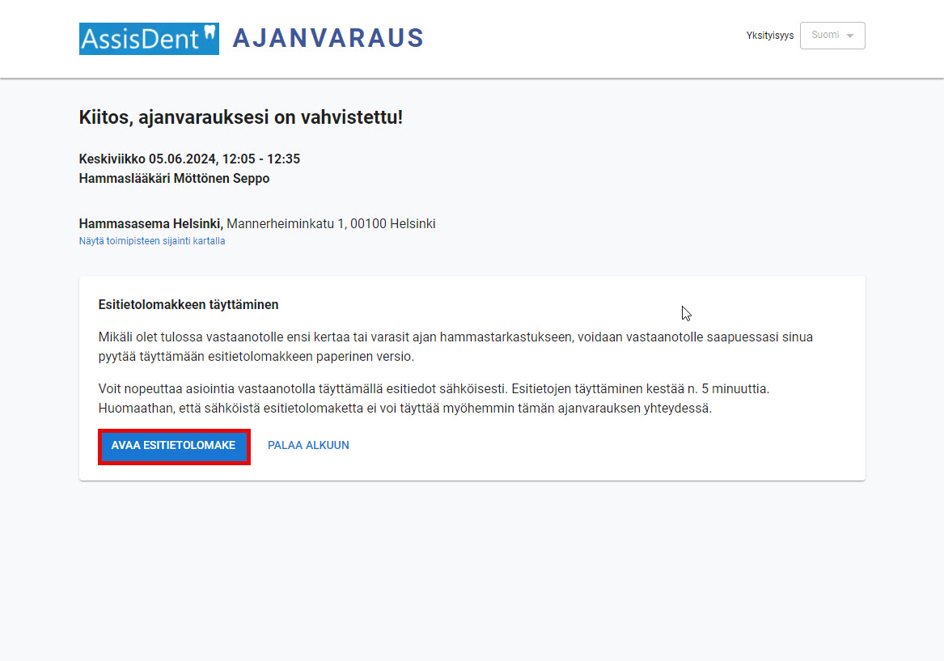Click the paragraph starting 'Mikäli olet tulossa'
This screenshot has height=661, width=944.
[455, 347]
